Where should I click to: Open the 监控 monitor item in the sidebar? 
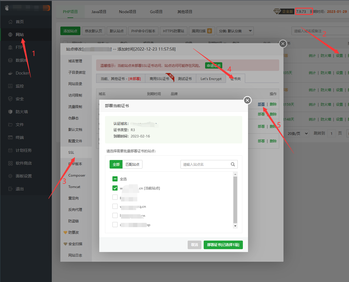coord(26,86)
